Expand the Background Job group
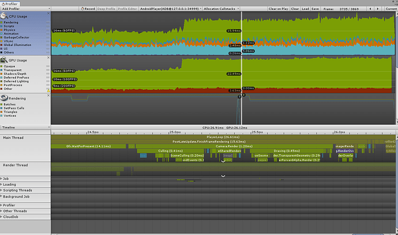 click(x=1, y=196)
